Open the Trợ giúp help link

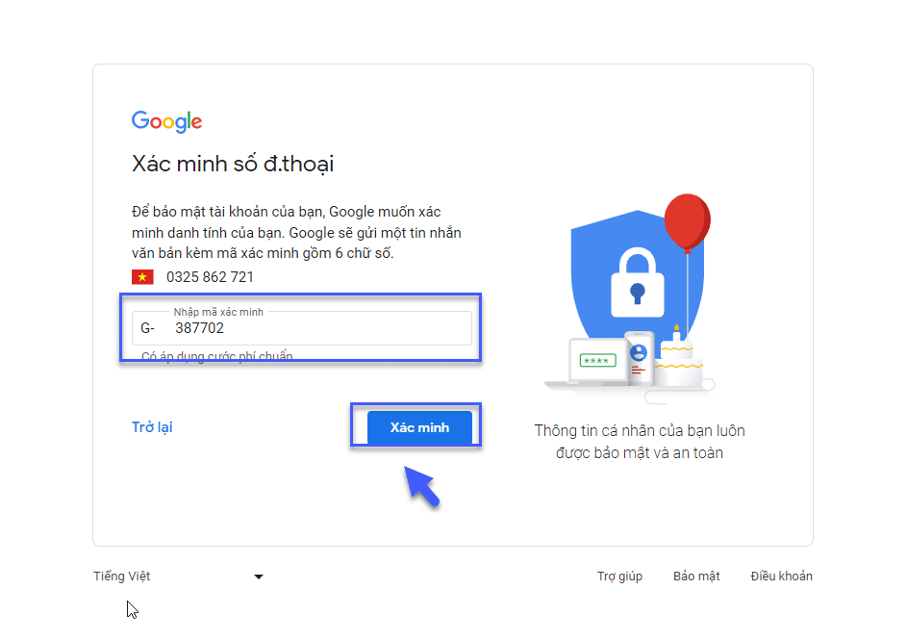(x=619, y=577)
